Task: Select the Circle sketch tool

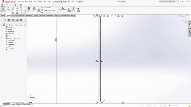Action: 17,8
